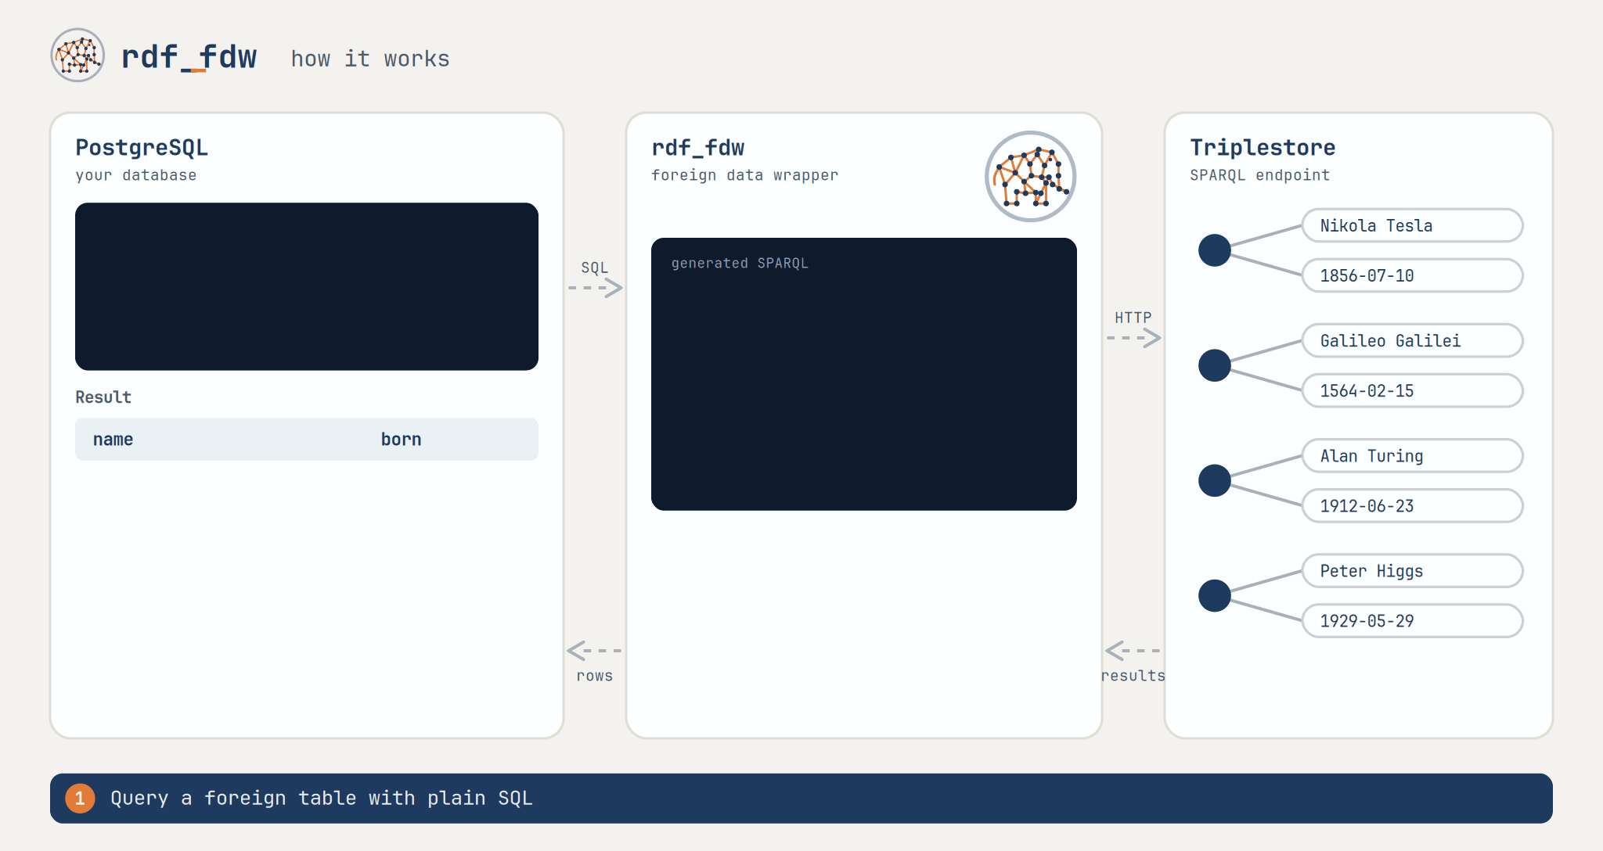Click the Result label
The height and width of the screenshot is (851, 1603).
(x=103, y=397)
